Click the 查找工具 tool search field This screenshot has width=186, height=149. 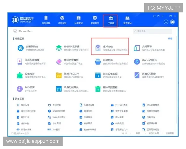[153, 31]
